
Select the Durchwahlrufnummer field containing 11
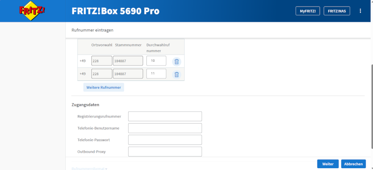pos(156,73)
